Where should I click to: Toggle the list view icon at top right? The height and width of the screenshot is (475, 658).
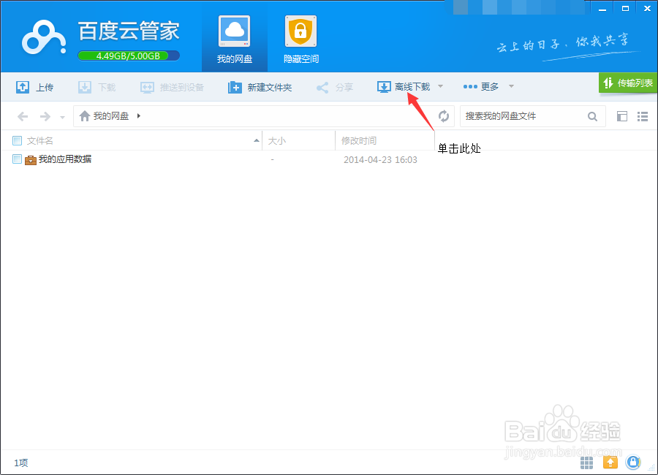(644, 115)
